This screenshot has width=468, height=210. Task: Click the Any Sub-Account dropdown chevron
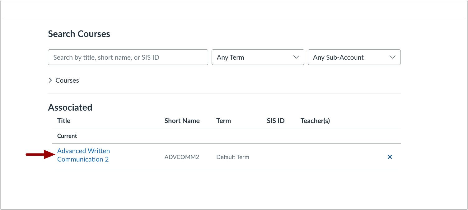tap(393, 57)
